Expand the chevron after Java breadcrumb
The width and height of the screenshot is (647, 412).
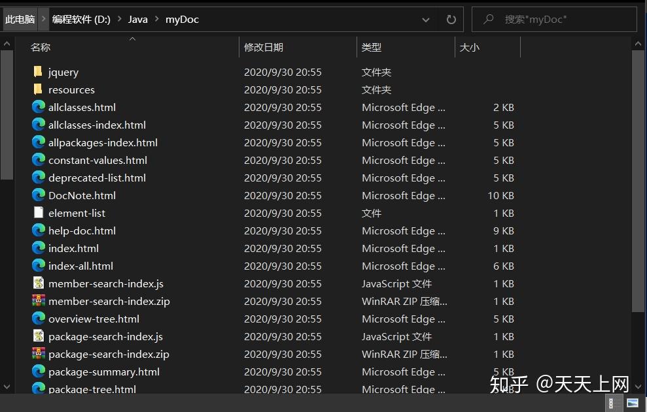[x=157, y=19]
